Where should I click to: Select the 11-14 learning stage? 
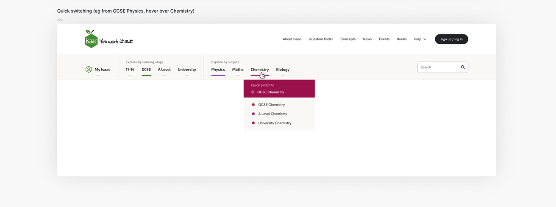click(x=130, y=70)
